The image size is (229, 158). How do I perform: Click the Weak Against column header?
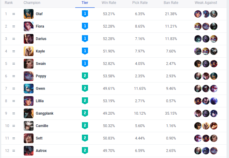[x=206, y=3]
